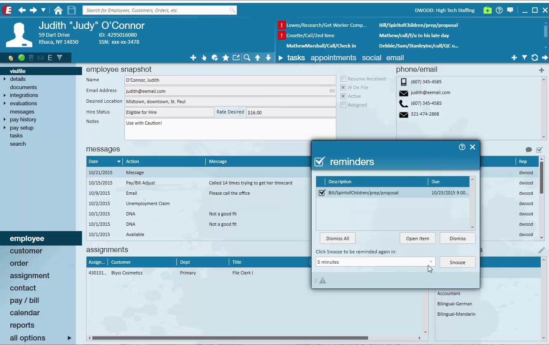This screenshot has height=345, width=549.
Task: Click the magnifier icon in employee header
Action: coord(247,58)
